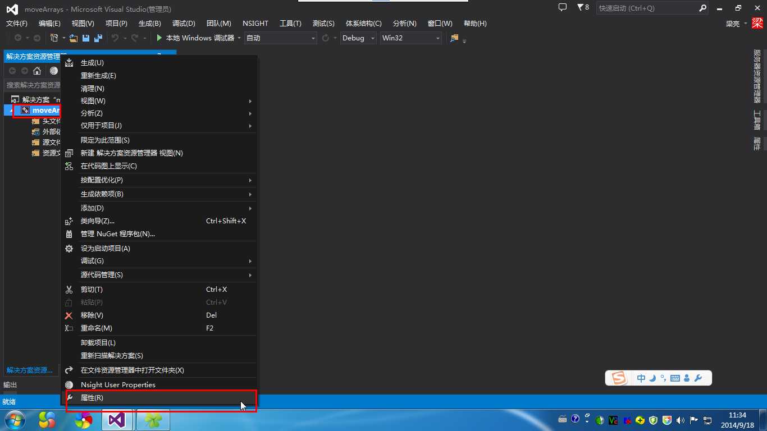Expand the 视图(W) submenu

coord(159,101)
